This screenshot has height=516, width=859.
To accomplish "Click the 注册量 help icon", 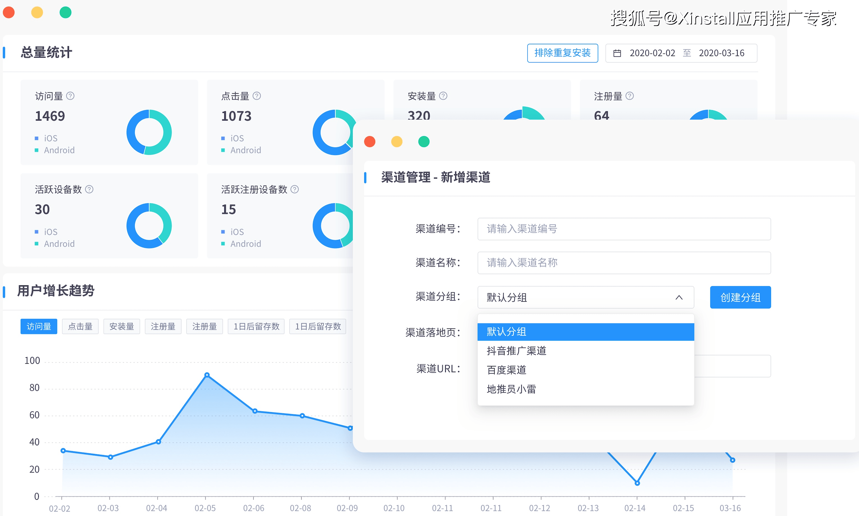I will [630, 96].
